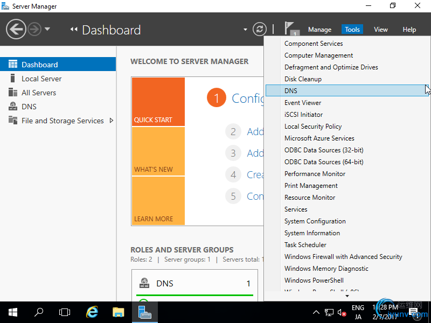Click the muted volume tray icon
431x323 pixels.
[x=342, y=312]
